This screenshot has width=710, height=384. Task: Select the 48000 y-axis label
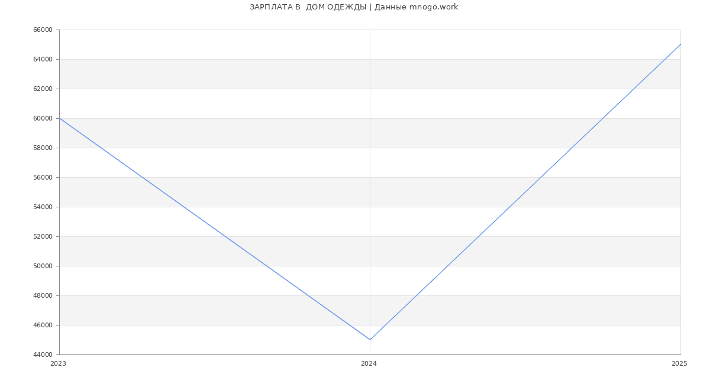click(43, 295)
